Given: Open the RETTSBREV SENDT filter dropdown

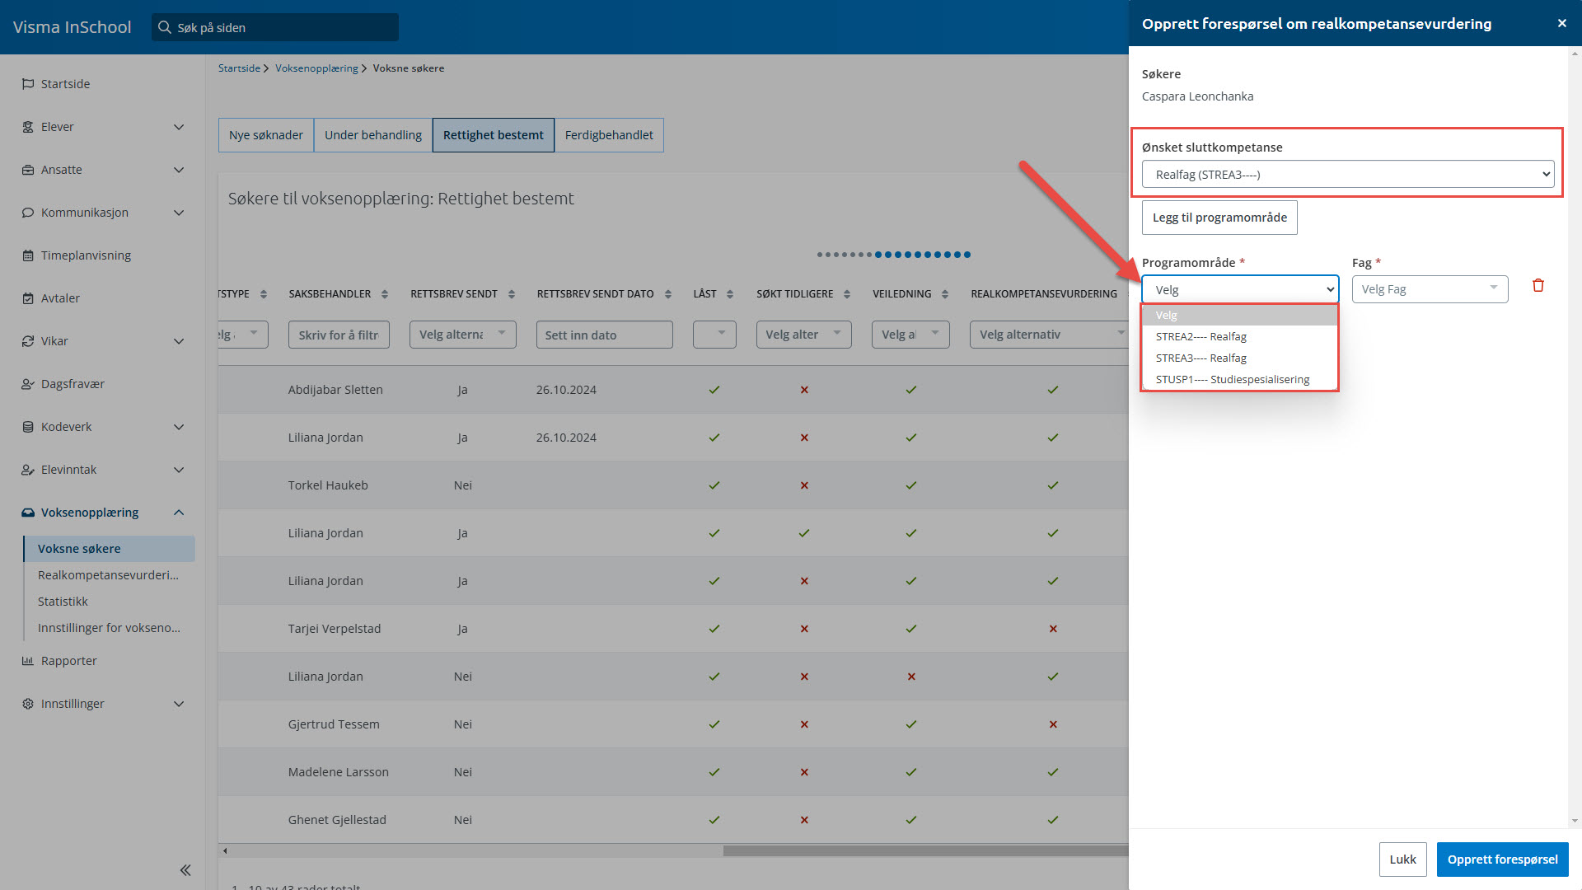Looking at the screenshot, I should click(463, 335).
